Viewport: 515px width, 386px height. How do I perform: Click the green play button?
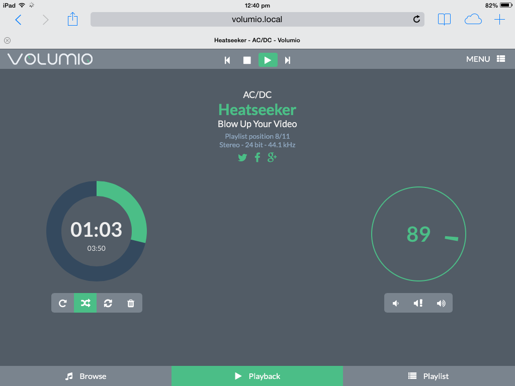268,60
